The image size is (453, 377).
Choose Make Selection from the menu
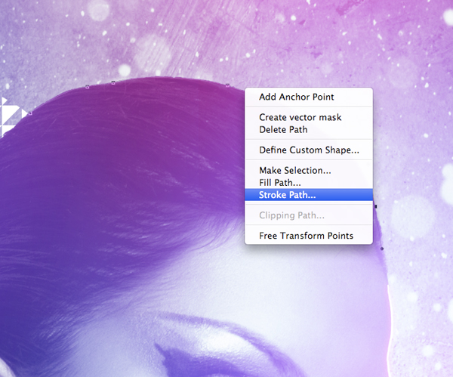pos(294,171)
